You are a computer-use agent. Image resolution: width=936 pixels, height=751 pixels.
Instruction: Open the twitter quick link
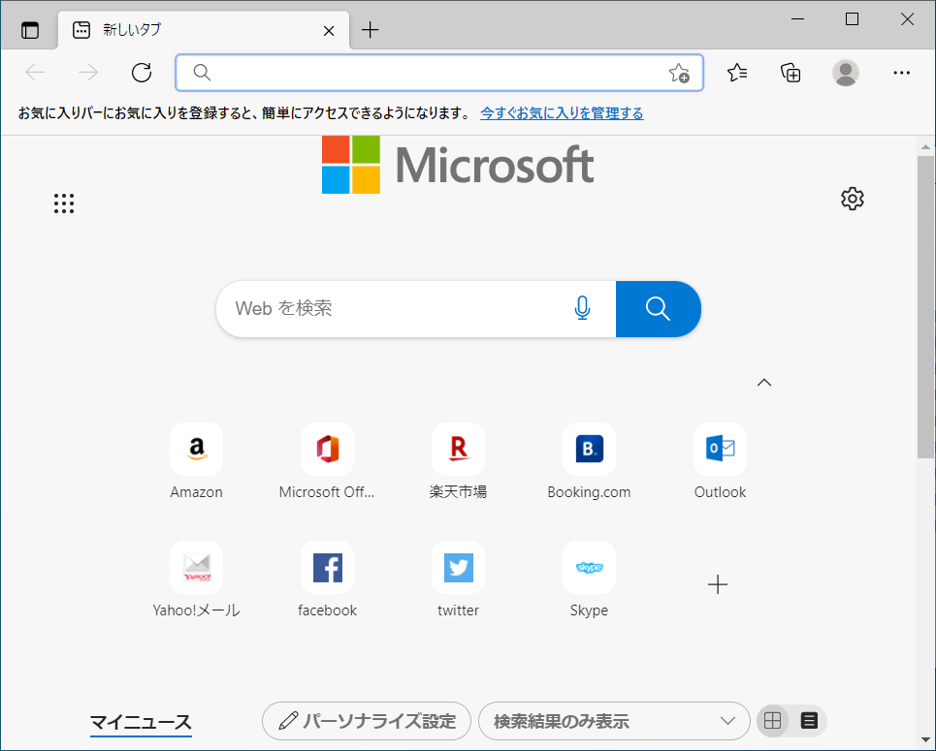458,579
